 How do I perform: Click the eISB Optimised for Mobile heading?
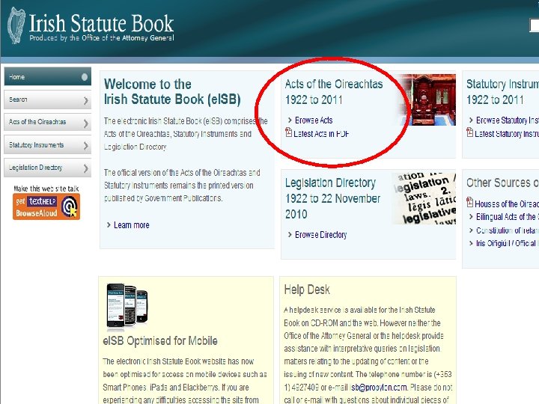click(x=160, y=341)
